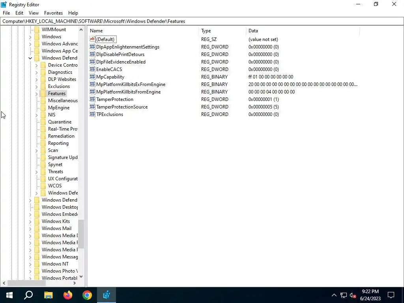This screenshot has height=303, width=404.
Task: Open the notification center icon
Action: tap(391, 295)
